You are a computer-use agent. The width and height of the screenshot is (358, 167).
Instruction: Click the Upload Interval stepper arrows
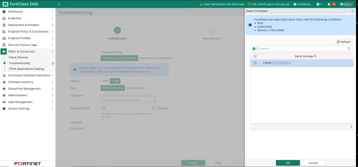tap(153, 108)
